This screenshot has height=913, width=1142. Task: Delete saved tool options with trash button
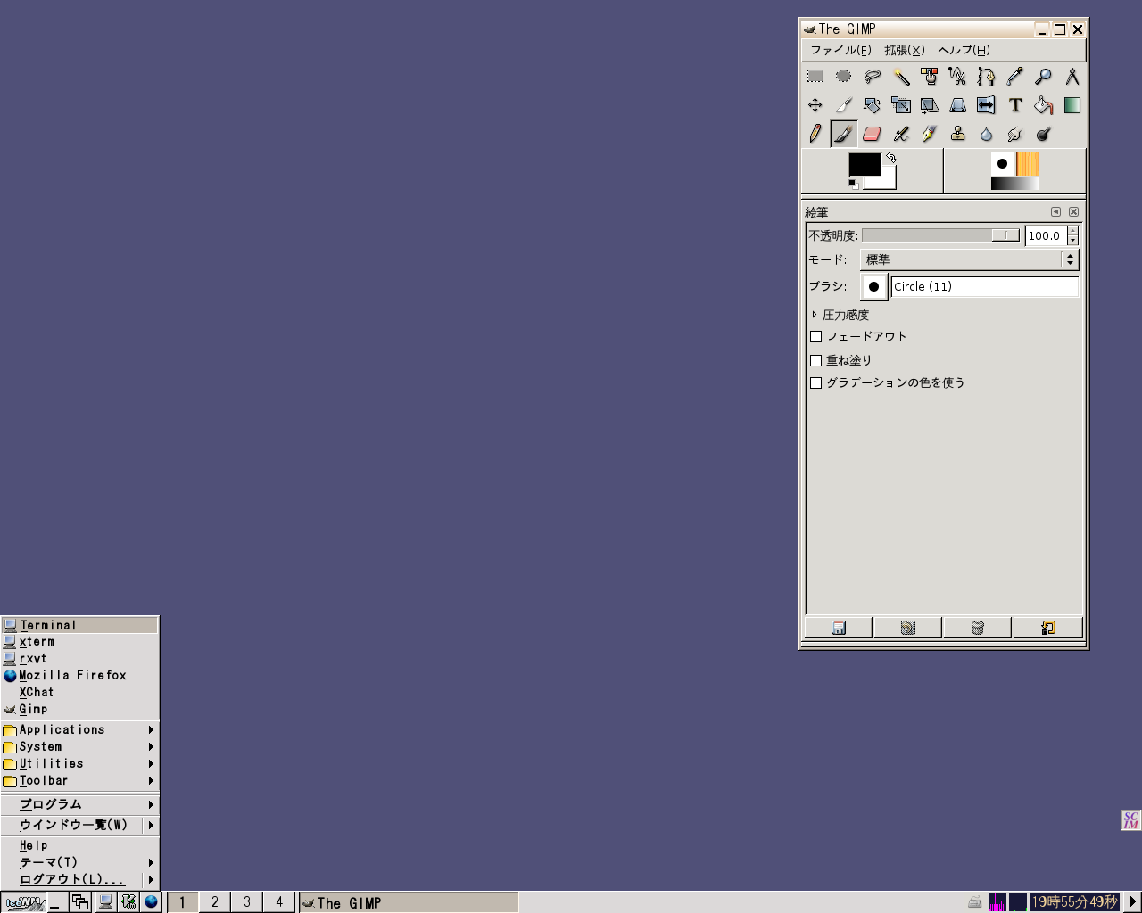click(x=977, y=628)
